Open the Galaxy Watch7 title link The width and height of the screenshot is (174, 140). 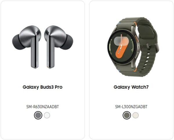[131, 87]
